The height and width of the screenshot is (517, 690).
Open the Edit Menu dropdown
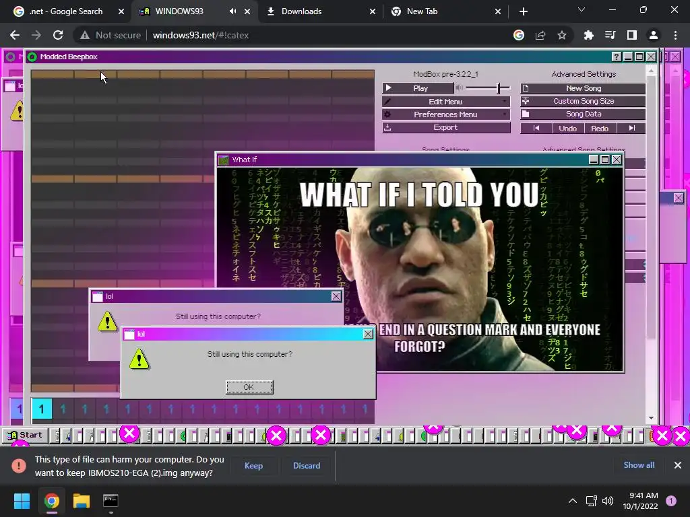pyautogui.click(x=446, y=102)
